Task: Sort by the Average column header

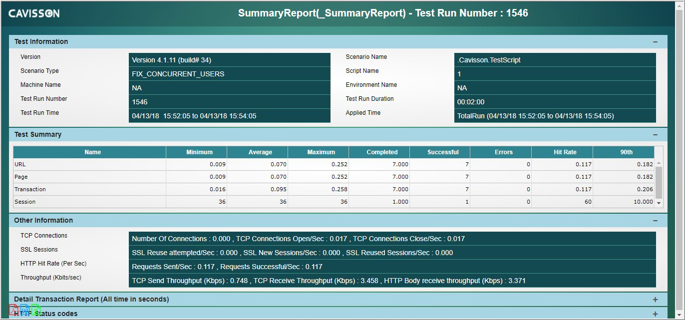Action: click(x=260, y=152)
